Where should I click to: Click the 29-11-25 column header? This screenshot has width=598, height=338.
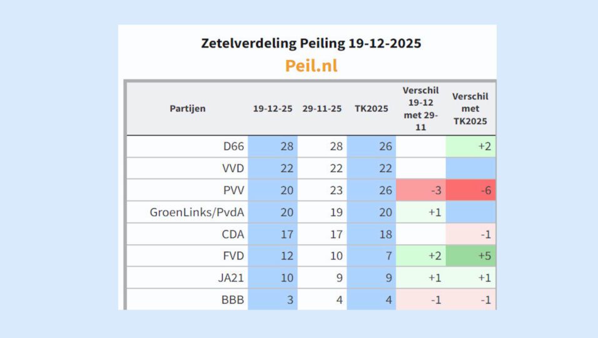click(x=322, y=108)
